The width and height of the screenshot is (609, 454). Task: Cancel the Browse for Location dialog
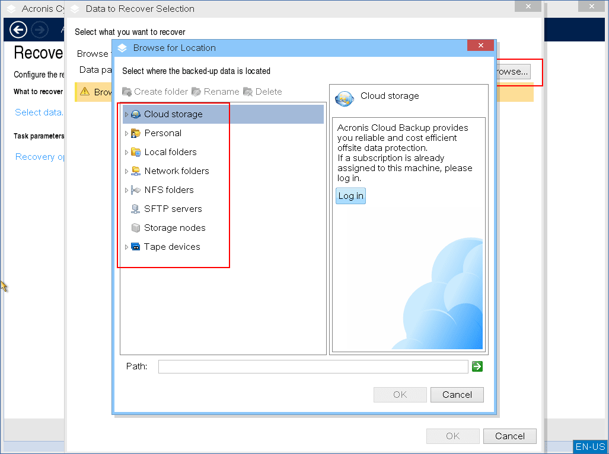point(457,395)
